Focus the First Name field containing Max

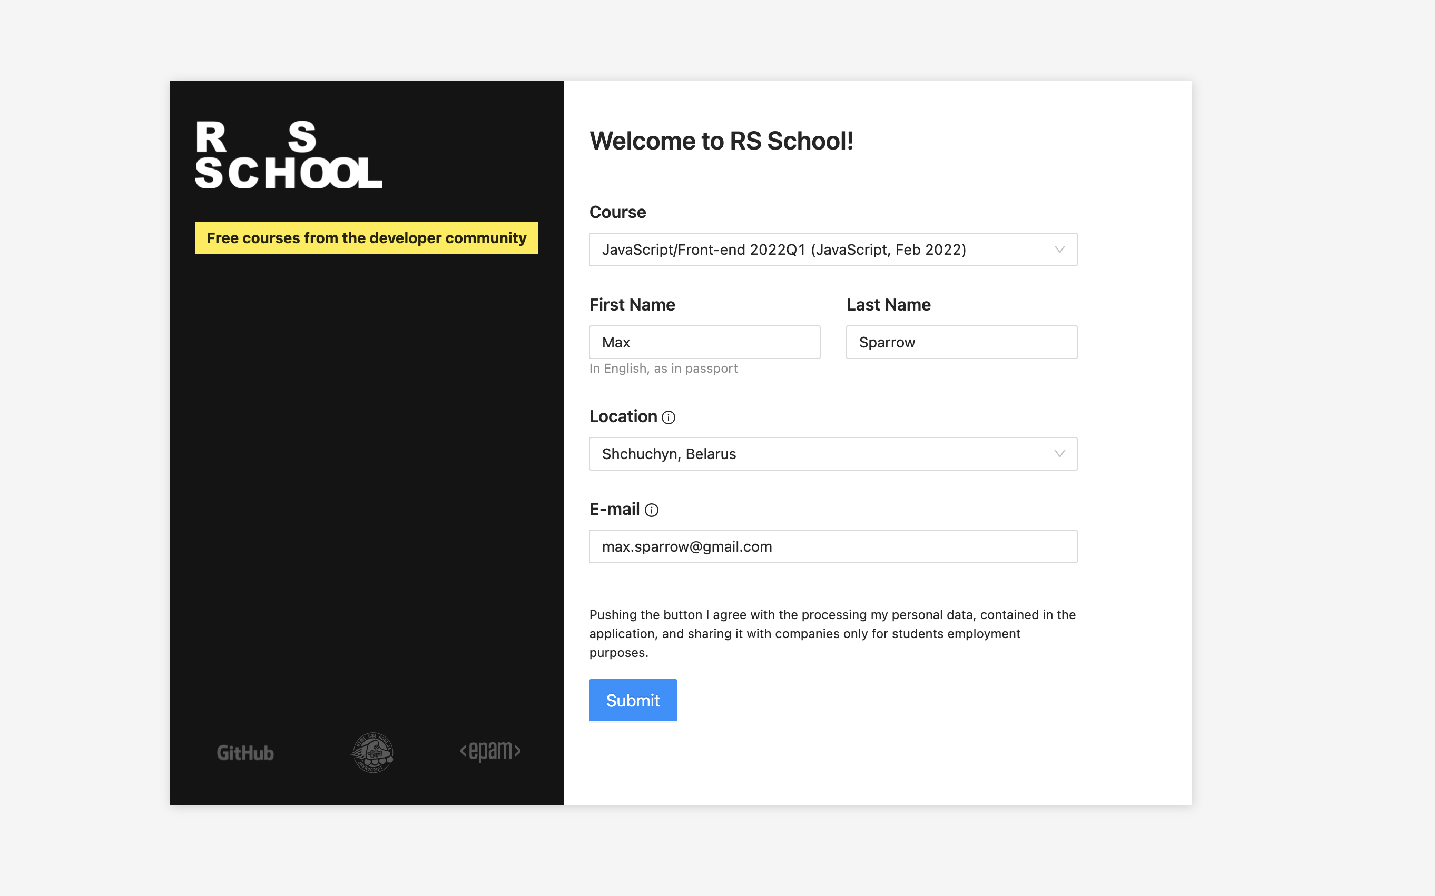[x=704, y=343]
